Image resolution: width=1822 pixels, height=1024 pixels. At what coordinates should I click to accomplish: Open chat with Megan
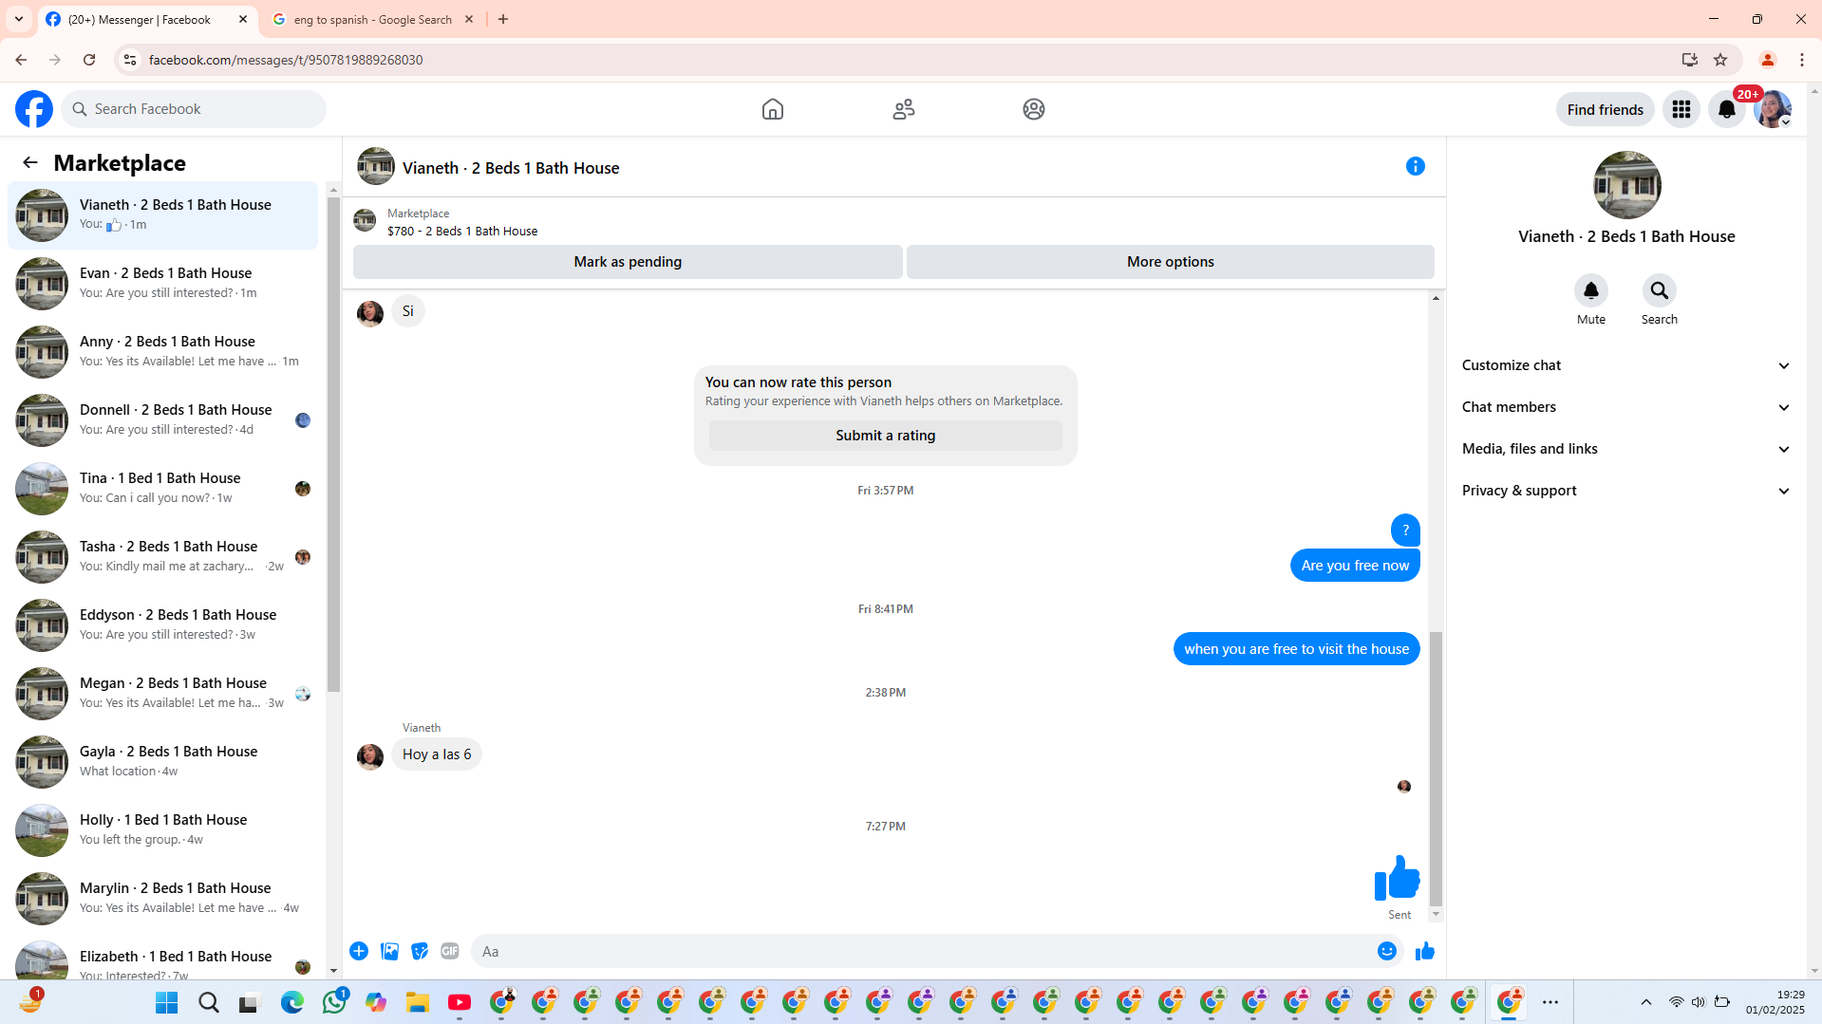pyautogui.click(x=163, y=693)
